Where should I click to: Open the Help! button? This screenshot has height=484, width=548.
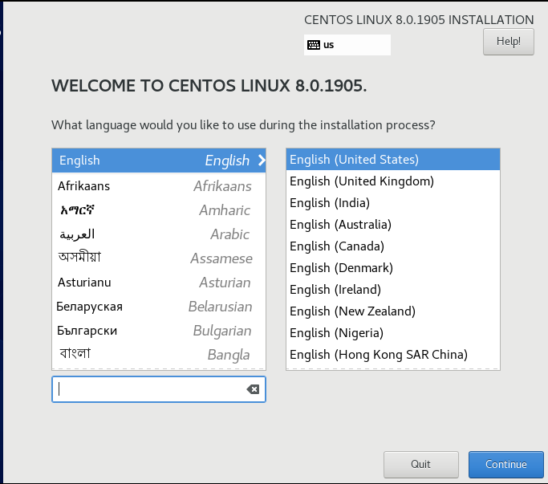click(509, 42)
